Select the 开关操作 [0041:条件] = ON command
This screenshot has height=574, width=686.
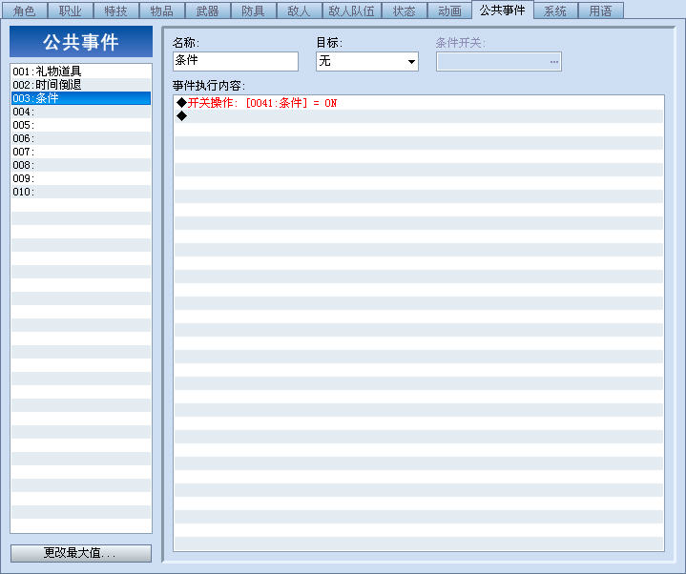[x=419, y=103]
